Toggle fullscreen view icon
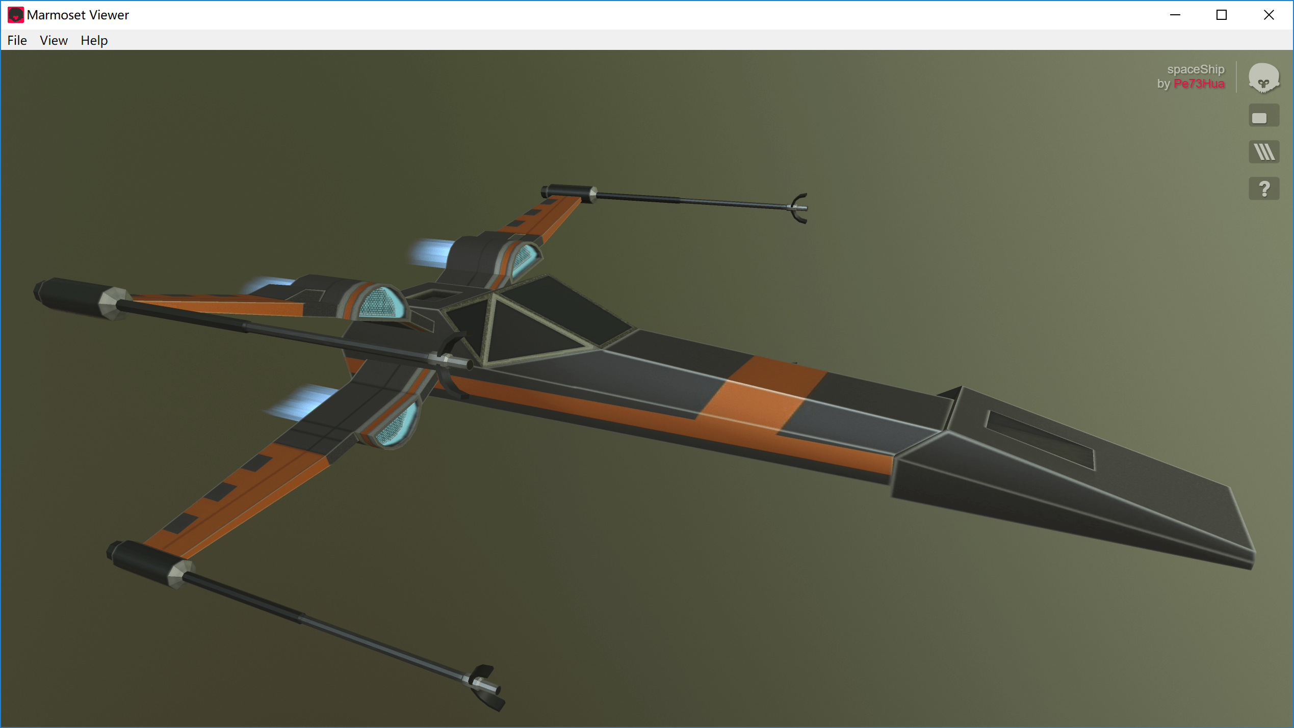The width and height of the screenshot is (1294, 728). click(x=1263, y=116)
